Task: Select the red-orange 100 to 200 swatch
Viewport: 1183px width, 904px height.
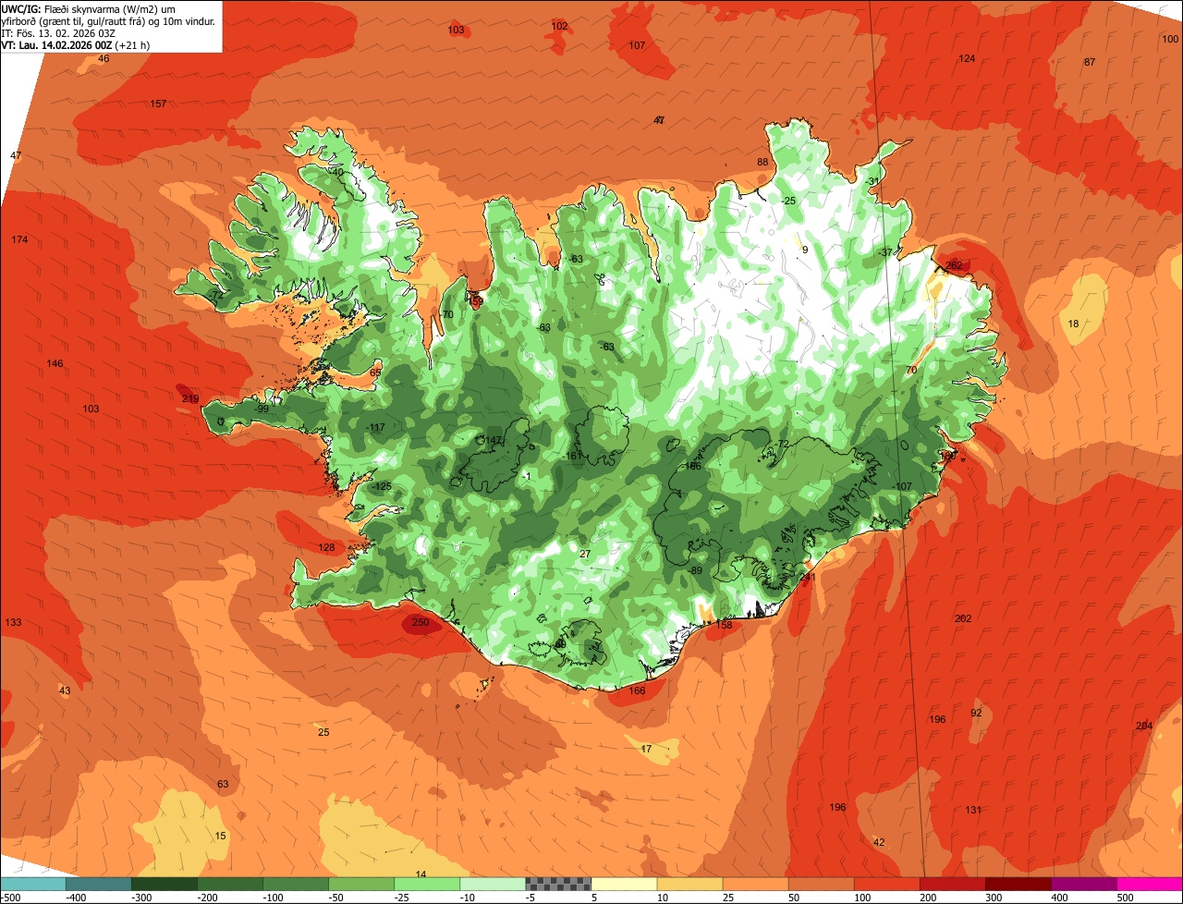Action: coord(885,884)
